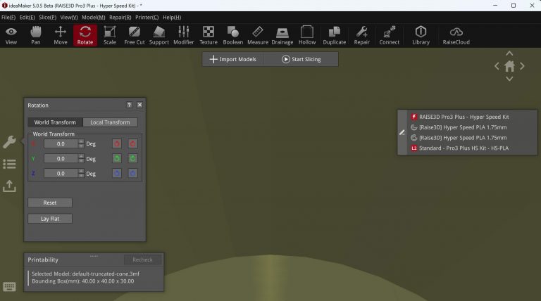This screenshot has height=301, width=541.
Task: Click the Lay Flat button
Action: tap(49, 219)
